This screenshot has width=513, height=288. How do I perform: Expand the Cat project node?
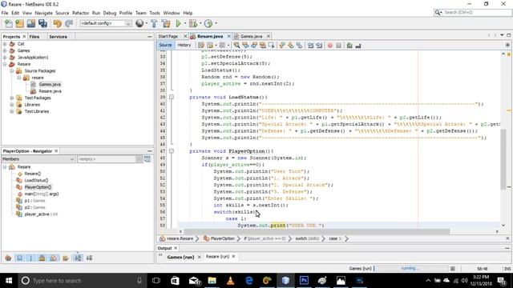pos(5,44)
